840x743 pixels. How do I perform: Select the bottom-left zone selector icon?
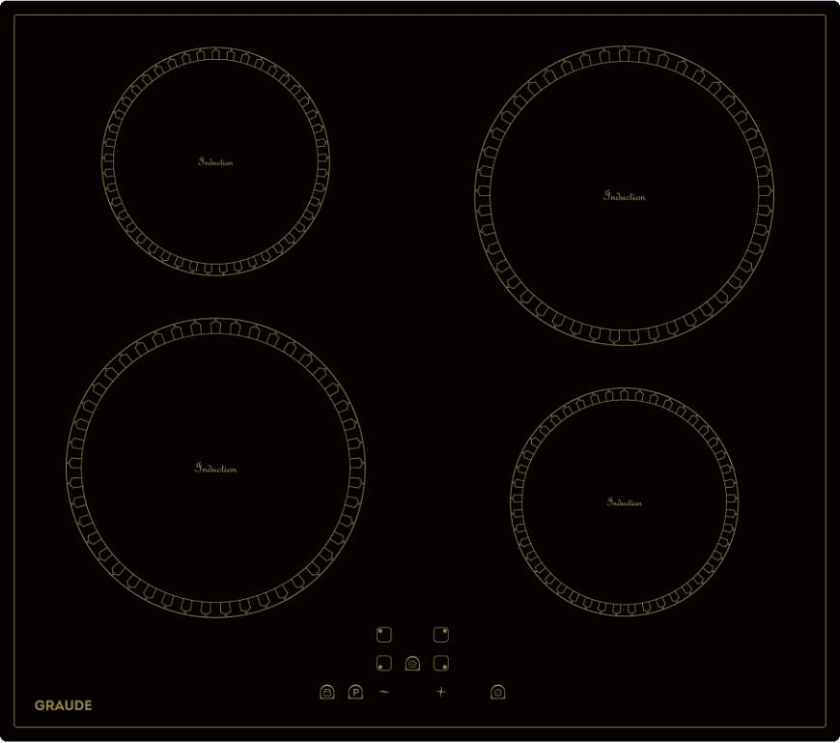(383, 664)
